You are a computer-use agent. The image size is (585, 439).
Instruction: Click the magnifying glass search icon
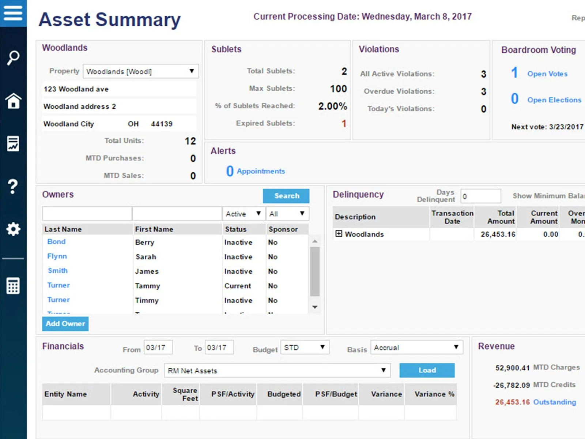13,58
